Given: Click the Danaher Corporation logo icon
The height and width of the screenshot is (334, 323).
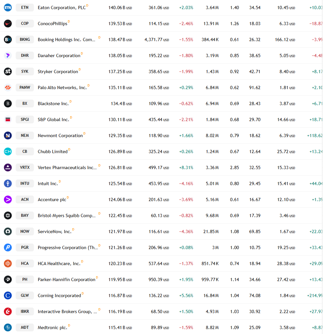Looking at the screenshot, I should tap(8, 56).
